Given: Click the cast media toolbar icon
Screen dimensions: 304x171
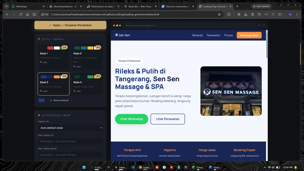Looking at the screenshot, I should click(280, 14).
